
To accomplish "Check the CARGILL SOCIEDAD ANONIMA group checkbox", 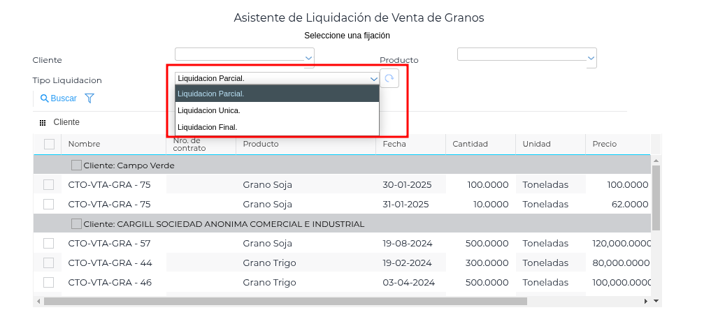I will [x=76, y=224].
